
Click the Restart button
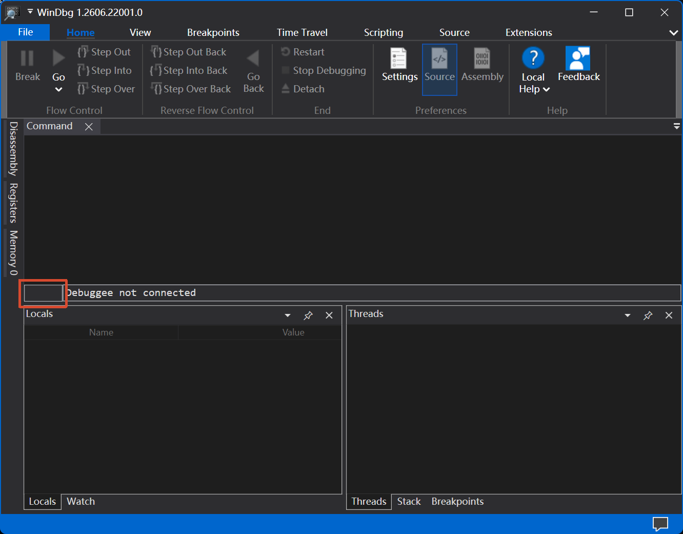(303, 52)
